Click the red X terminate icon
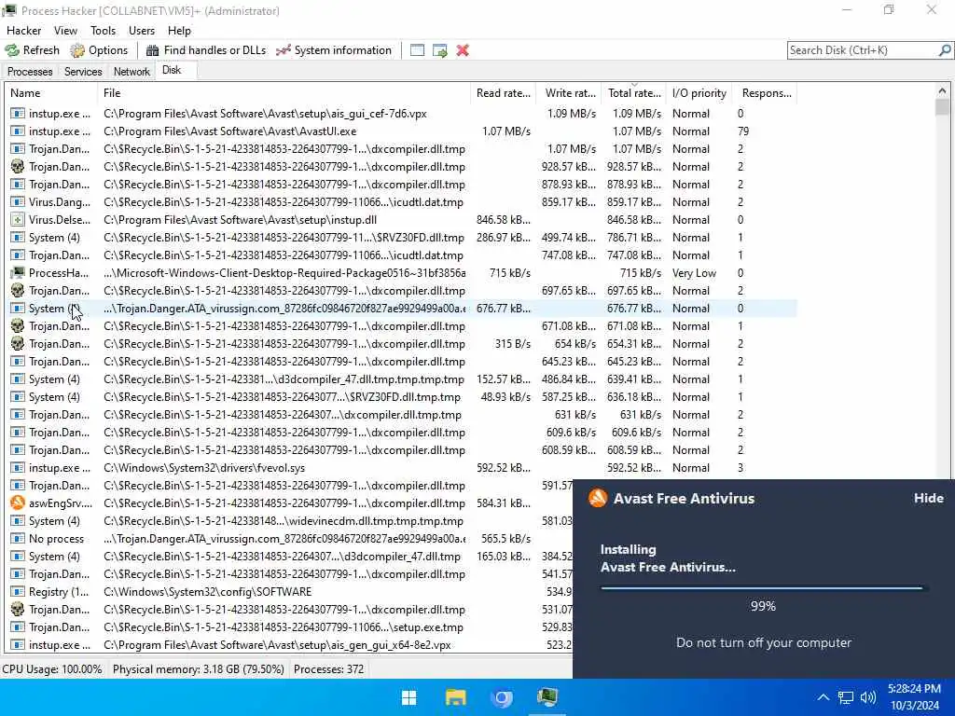 point(463,50)
